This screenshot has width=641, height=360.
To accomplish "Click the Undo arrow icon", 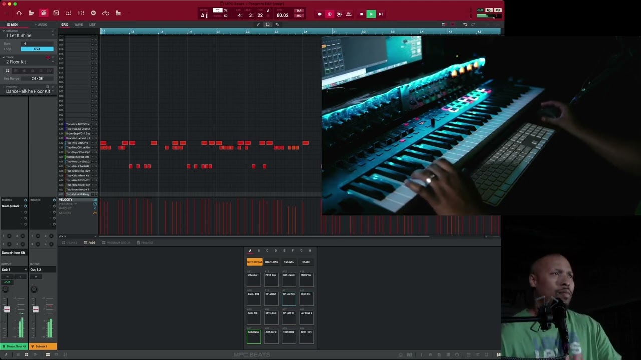I will [465, 24].
